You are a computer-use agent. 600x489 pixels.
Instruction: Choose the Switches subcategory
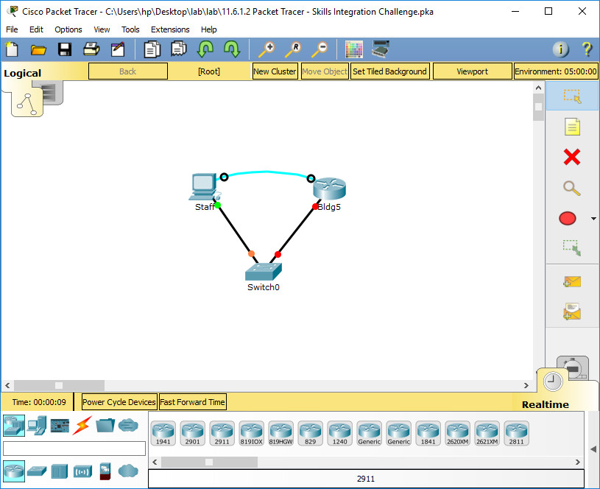click(x=37, y=471)
